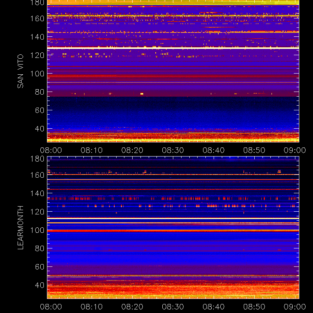Click 08:00 on the San Vito time axis
The width and height of the screenshot is (313, 313).
51,150
